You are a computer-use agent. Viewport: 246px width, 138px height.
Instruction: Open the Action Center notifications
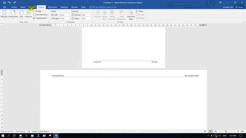click(x=241, y=135)
